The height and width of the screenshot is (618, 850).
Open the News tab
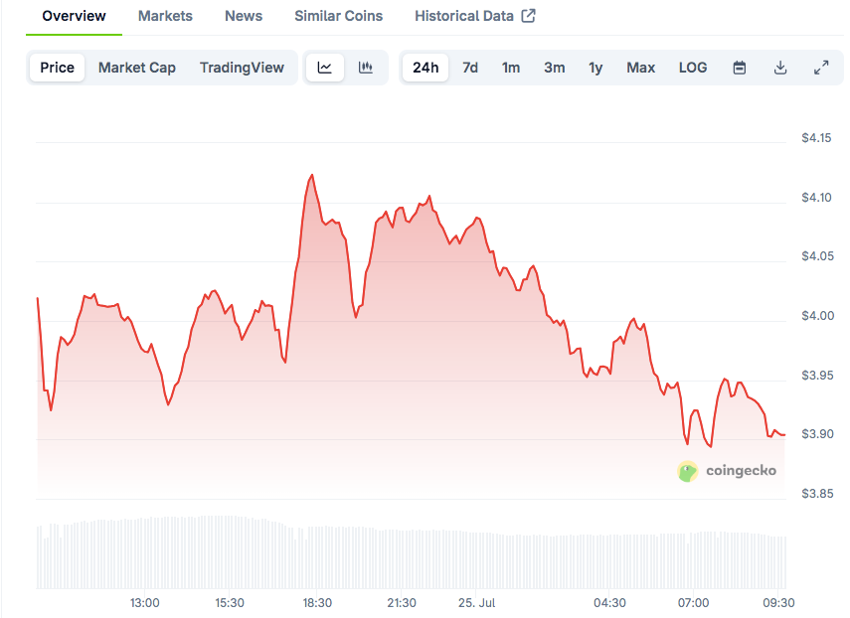[x=244, y=16]
